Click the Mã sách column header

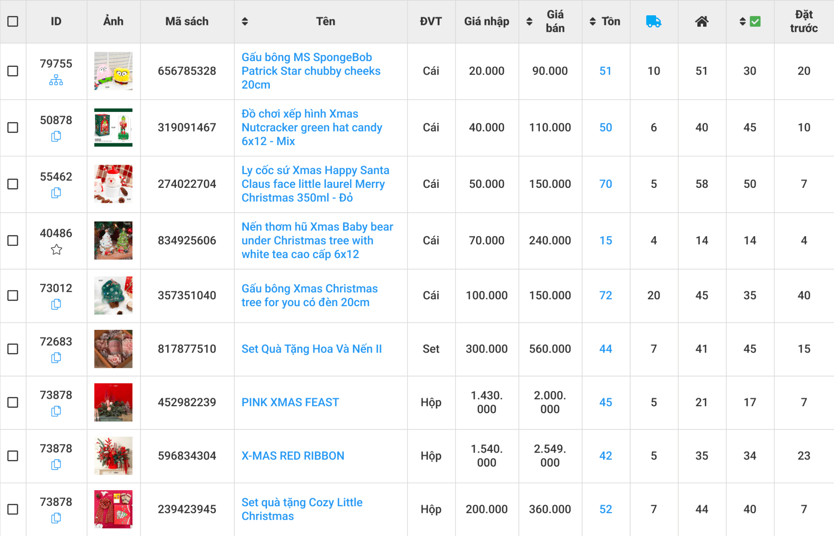click(187, 21)
